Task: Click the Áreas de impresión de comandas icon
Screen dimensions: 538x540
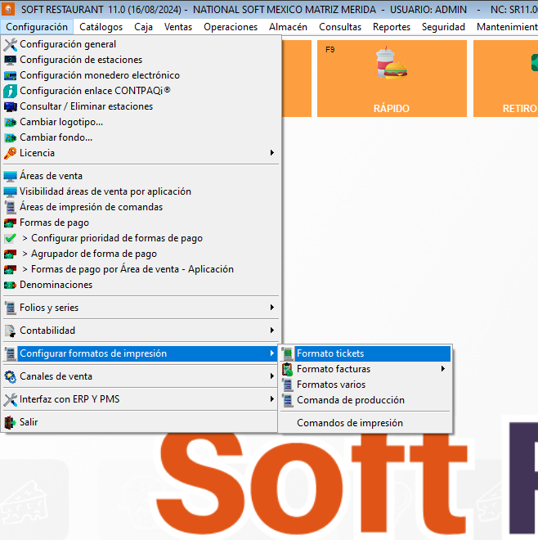Action: click(11, 207)
